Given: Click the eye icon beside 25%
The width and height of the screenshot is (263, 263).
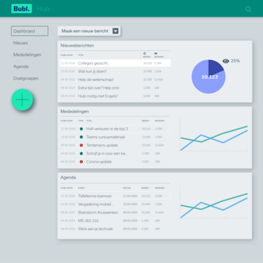Looking at the screenshot, I should pyautogui.click(x=226, y=61).
